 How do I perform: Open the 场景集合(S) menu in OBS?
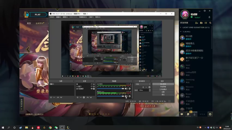tap(83, 17)
